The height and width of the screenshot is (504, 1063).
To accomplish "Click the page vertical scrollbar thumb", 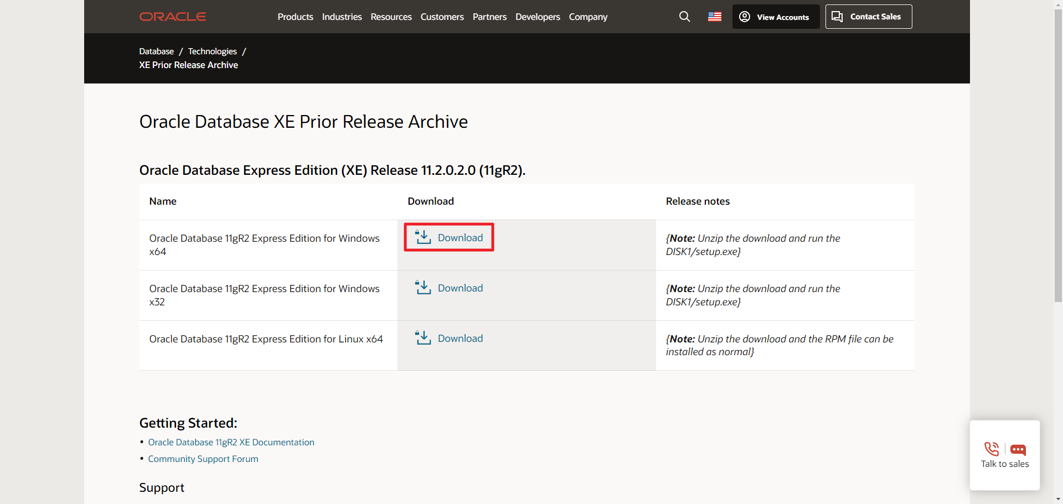I will (x=1058, y=155).
